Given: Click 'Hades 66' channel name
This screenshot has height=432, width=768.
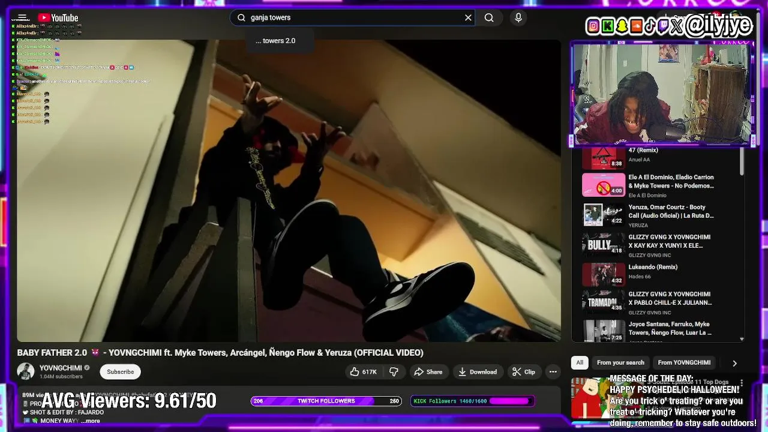Looking at the screenshot, I should [x=640, y=277].
